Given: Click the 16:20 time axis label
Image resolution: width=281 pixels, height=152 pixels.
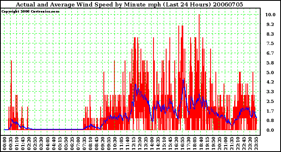Looking at the screenshot, I should pos(176,143).
